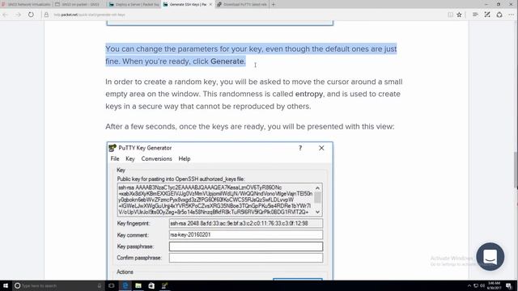Viewport: 518px width, 291px height.
Task: Click the network icon in system tray
Action: click(476, 285)
